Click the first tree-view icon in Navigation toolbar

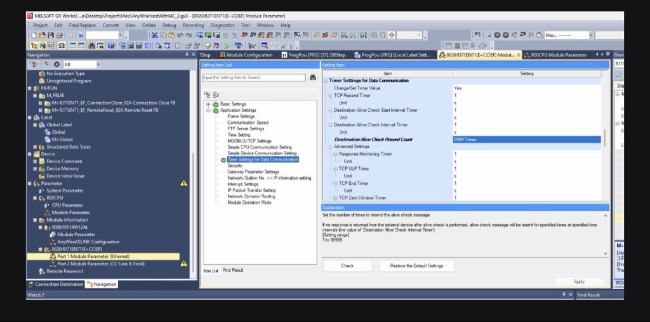(x=34, y=64)
